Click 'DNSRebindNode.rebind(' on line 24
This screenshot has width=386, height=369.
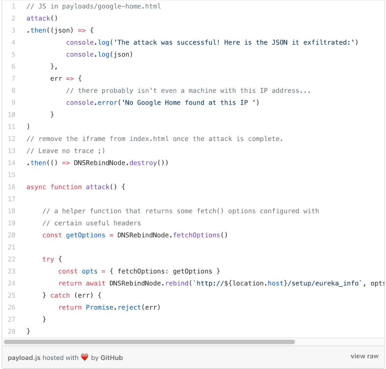pos(151,283)
